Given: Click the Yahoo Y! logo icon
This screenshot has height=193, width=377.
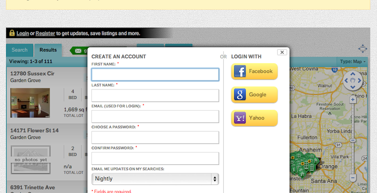Looking at the screenshot, I should click(x=240, y=118).
